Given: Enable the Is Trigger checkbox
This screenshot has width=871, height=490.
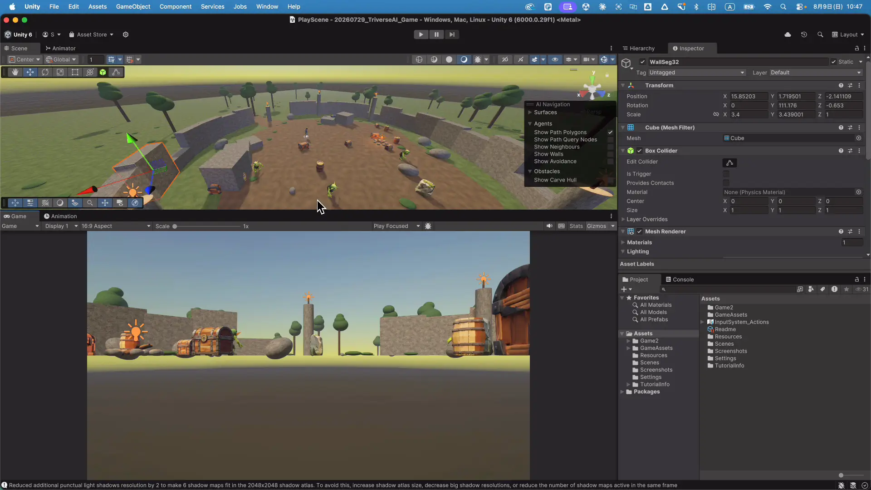Looking at the screenshot, I should [x=726, y=174].
